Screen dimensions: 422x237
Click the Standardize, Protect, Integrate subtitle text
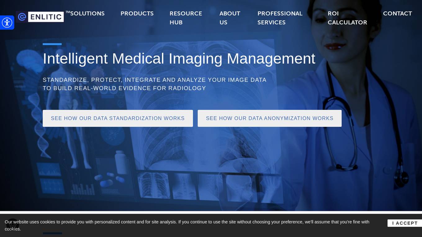(155, 84)
